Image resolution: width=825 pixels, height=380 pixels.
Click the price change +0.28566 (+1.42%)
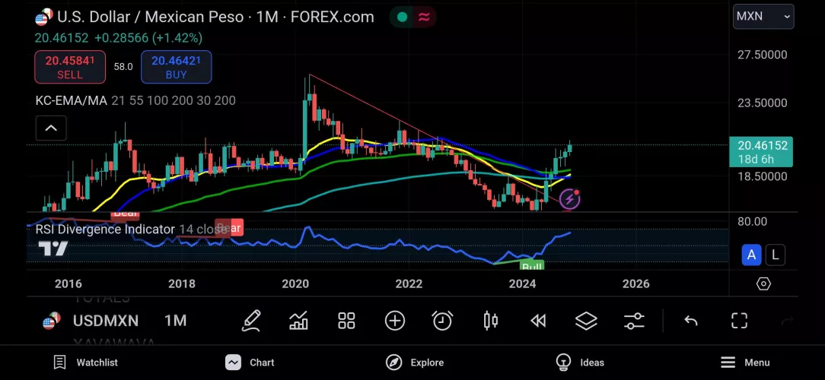(148, 38)
